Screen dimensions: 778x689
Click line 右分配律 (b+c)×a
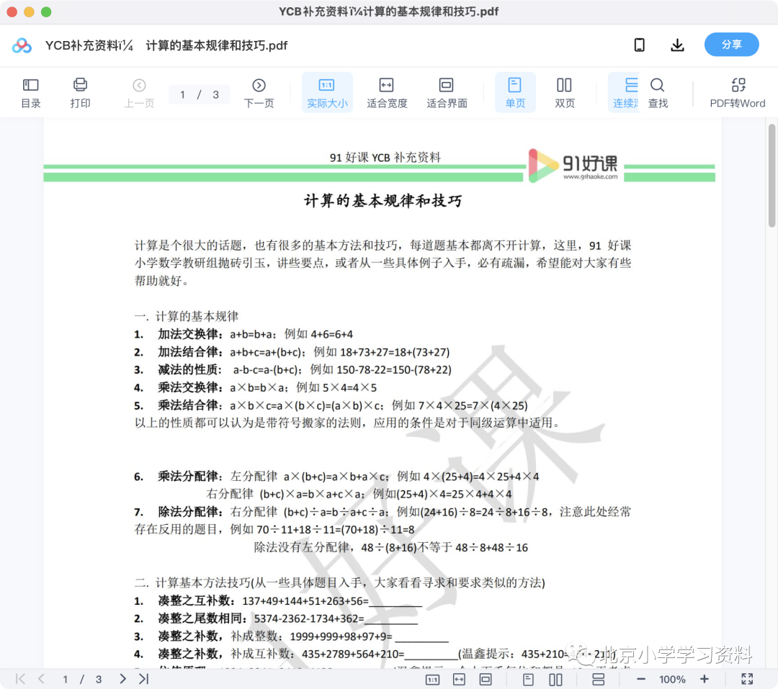(x=359, y=494)
